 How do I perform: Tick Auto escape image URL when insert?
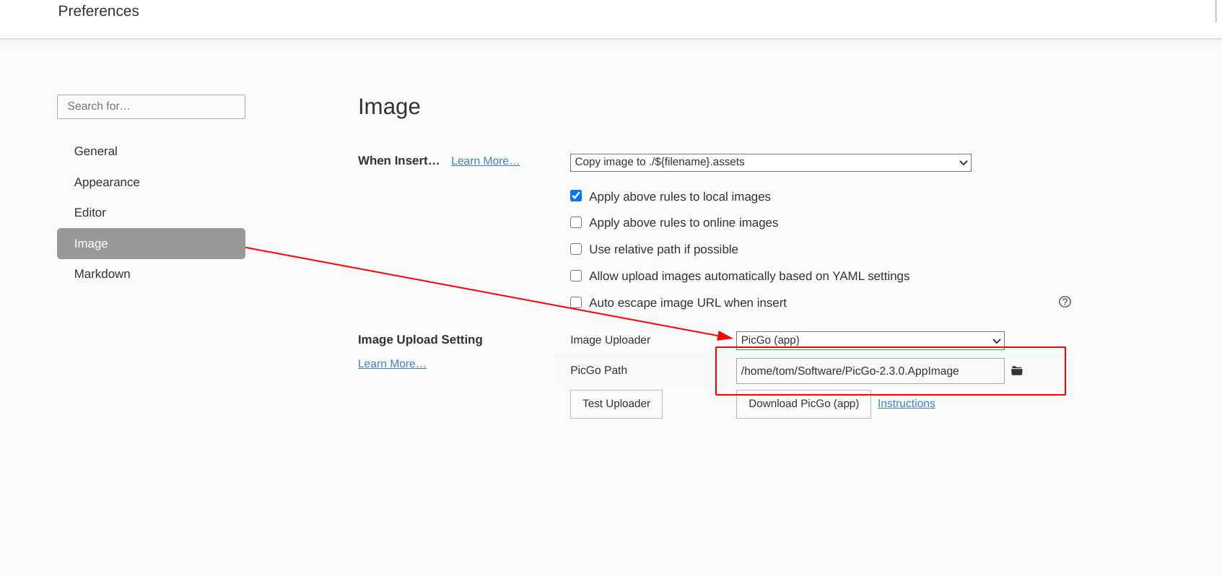point(576,302)
